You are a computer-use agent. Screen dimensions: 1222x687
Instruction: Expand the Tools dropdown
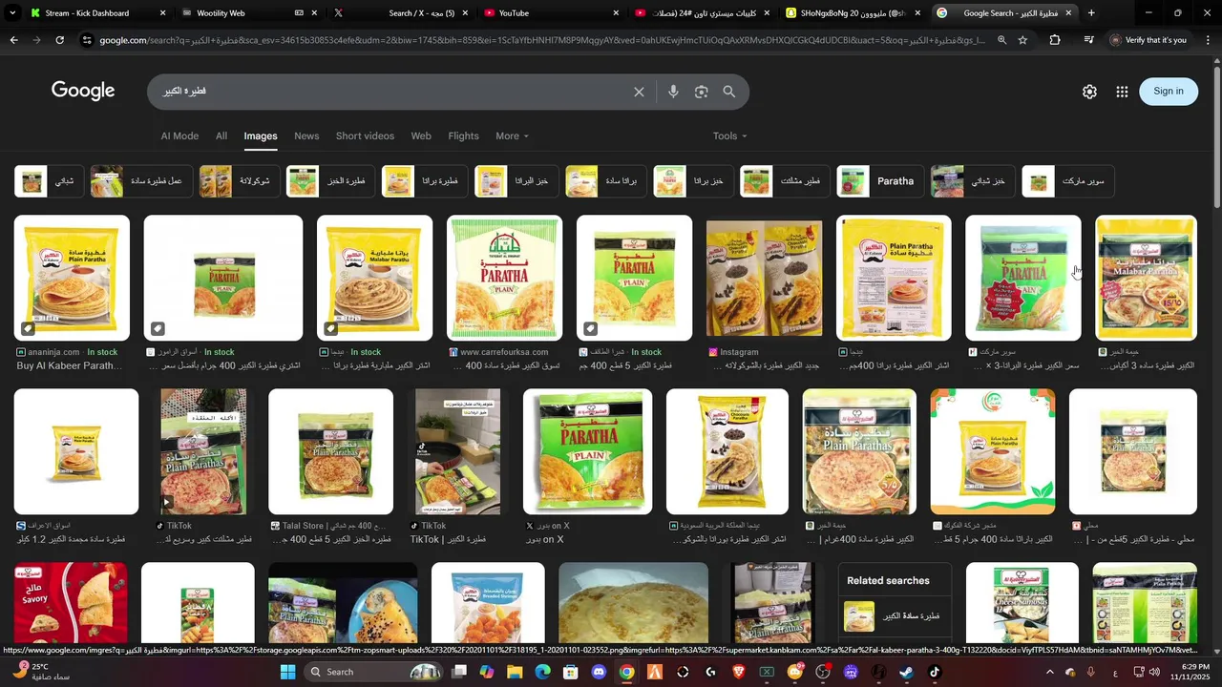point(730,135)
